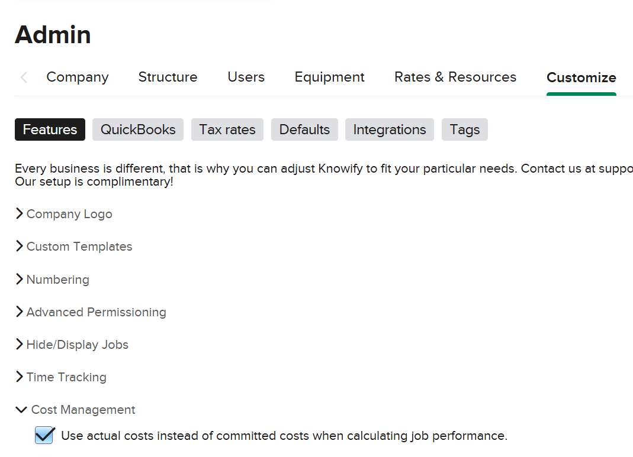Open the Company tab
This screenshot has width=633, height=457.
click(x=78, y=77)
